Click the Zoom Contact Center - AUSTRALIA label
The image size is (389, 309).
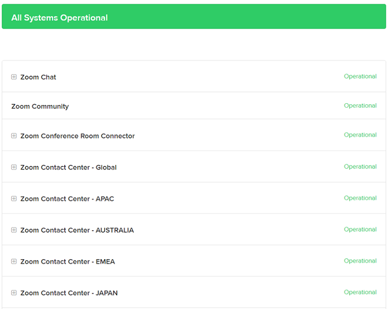[77, 230]
